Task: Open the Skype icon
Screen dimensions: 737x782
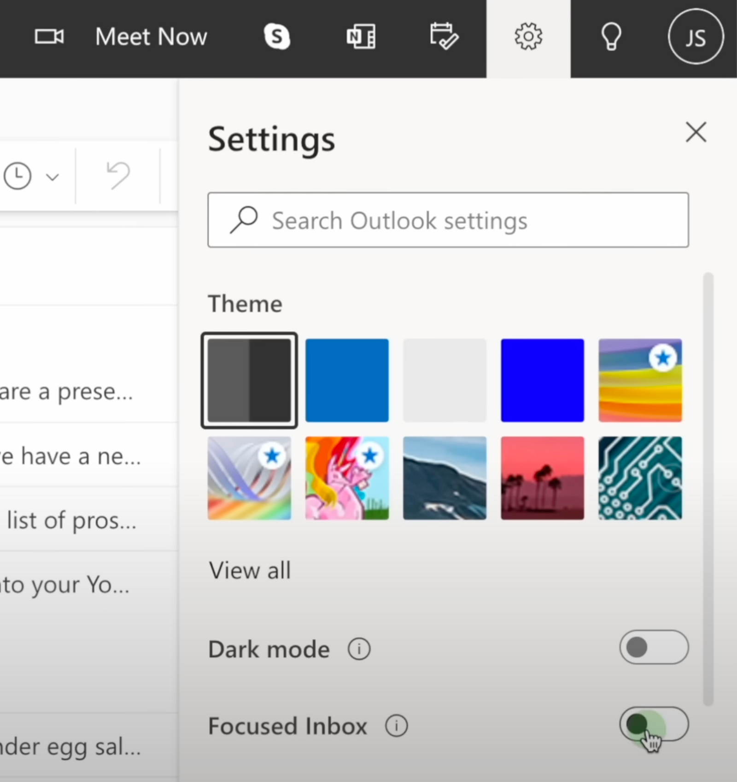Action: click(277, 37)
